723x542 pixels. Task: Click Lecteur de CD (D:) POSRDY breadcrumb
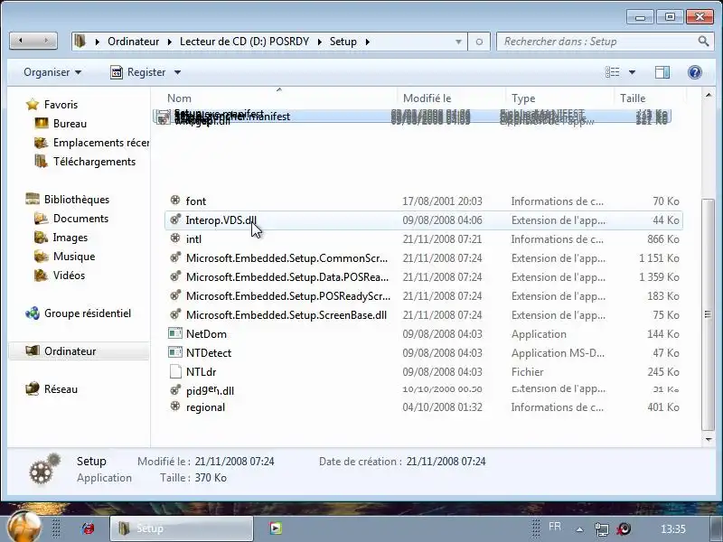pos(244,42)
